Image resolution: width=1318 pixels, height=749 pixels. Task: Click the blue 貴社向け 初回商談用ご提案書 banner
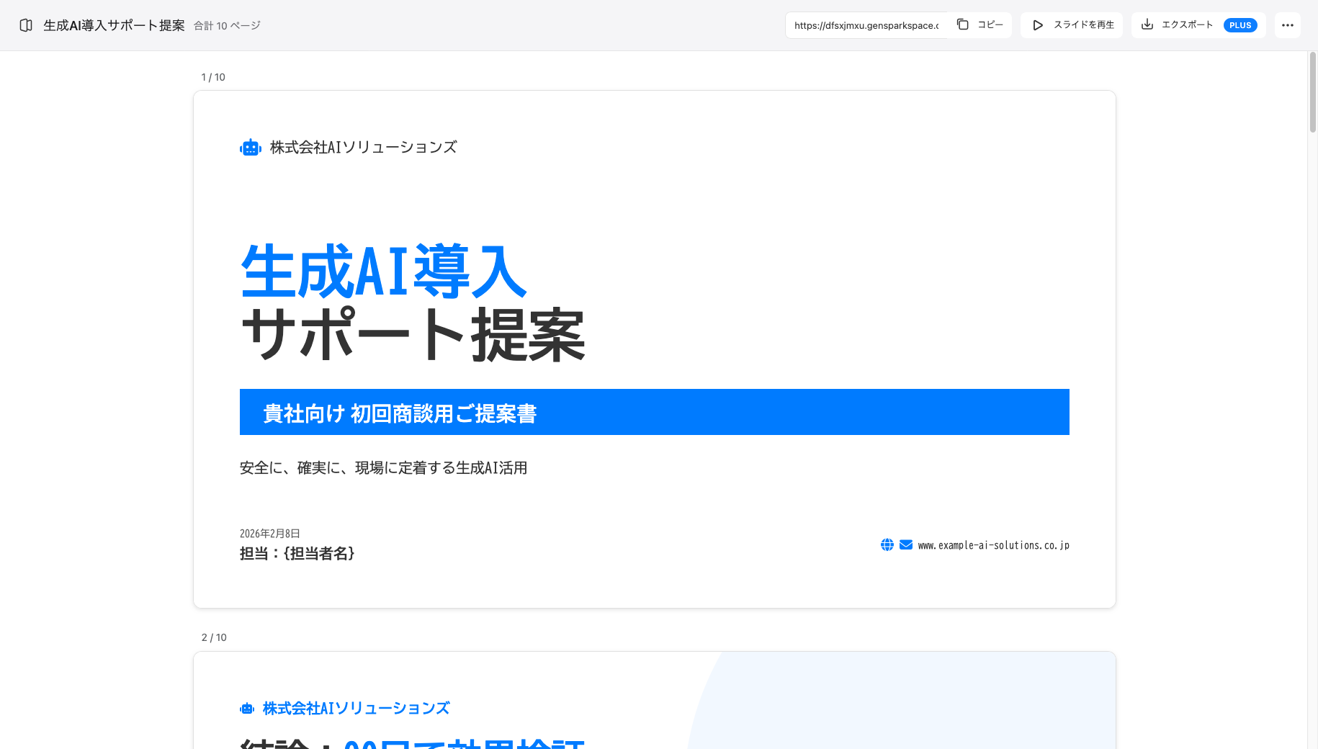point(655,412)
